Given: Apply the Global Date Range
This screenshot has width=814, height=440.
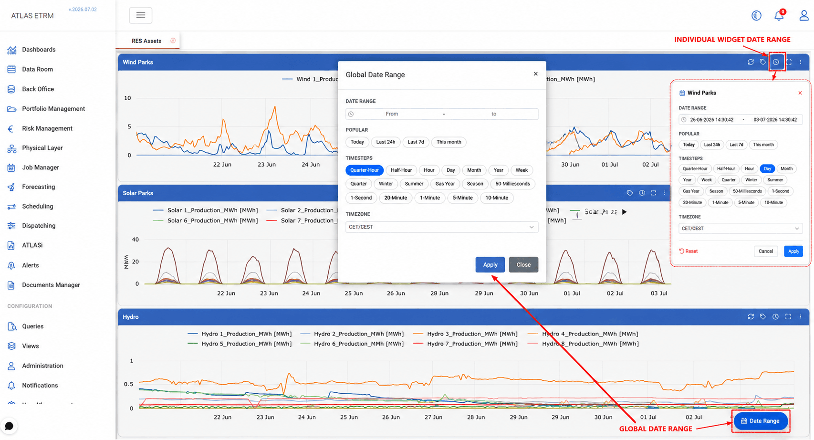Looking at the screenshot, I should pyautogui.click(x=490, y=265).
